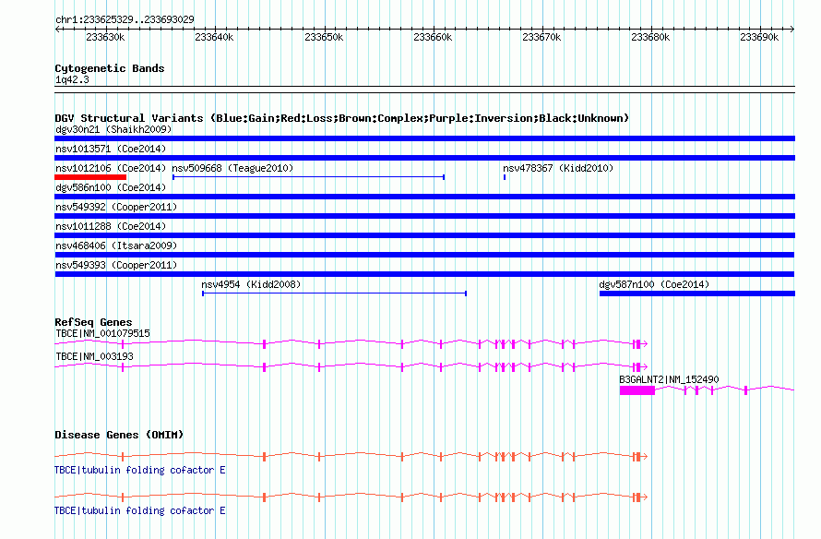The width and height of the screenshot is (821, 539).
Task: Open variant nsv4954 (Kidd2008) label
Action: [x=251, y=284]
